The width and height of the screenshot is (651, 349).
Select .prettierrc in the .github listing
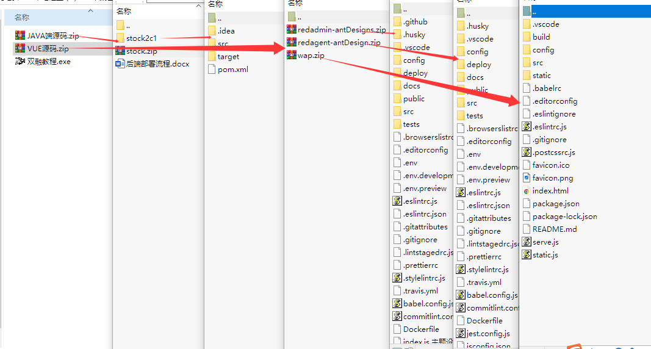[415, 265]
